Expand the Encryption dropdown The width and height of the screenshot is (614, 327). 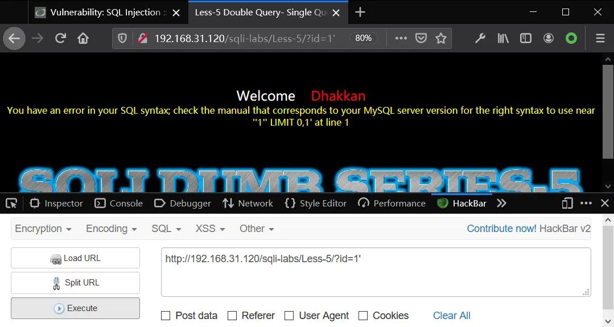coord(43,229)
